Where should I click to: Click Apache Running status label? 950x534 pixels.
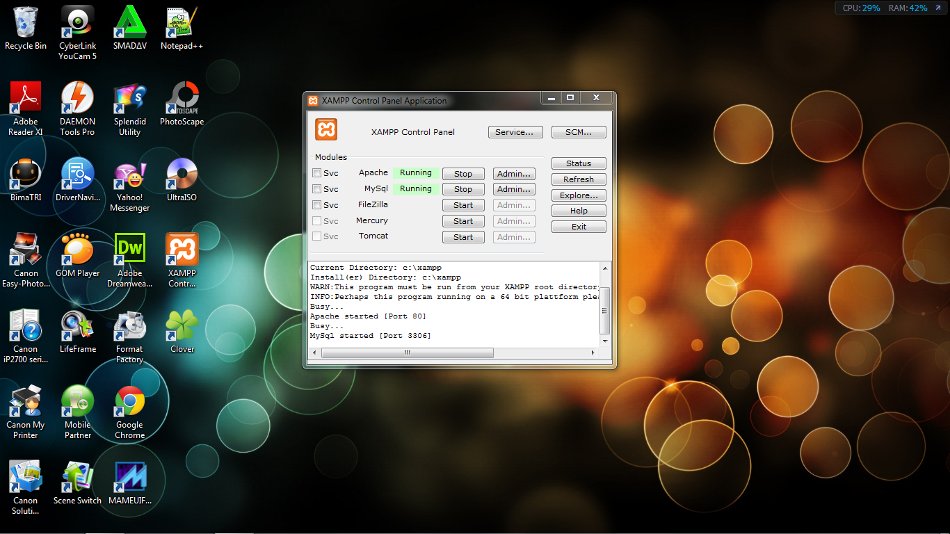(416, 173)
